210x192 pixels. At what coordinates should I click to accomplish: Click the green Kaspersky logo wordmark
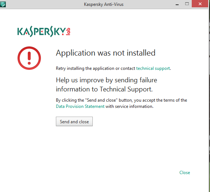click(x=41, y=31)
